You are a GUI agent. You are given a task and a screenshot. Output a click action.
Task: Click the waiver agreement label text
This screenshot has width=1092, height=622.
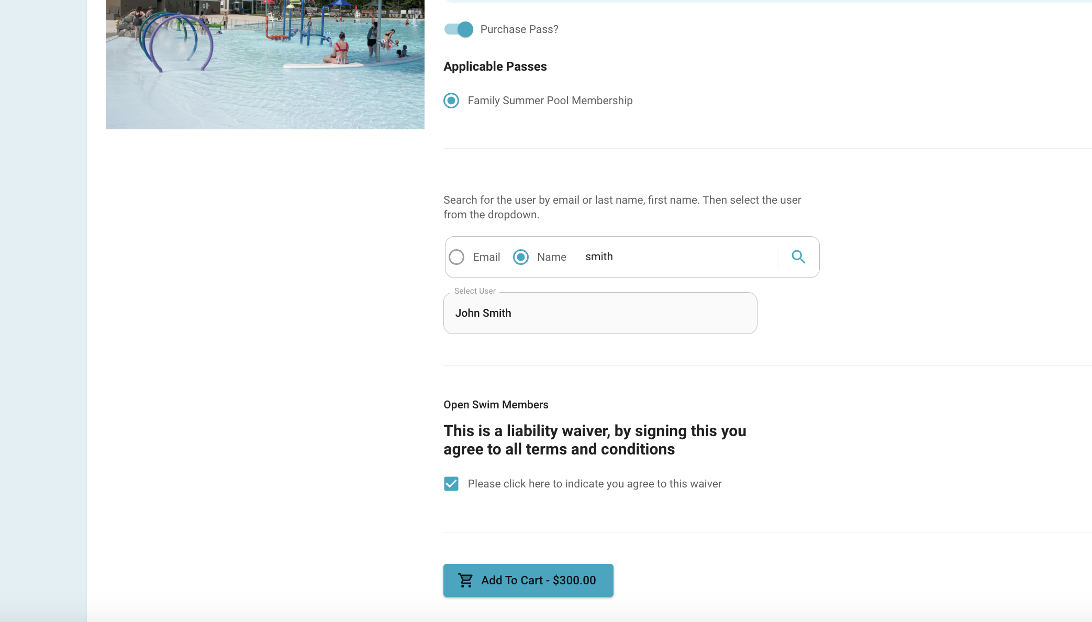click(595, 484)
